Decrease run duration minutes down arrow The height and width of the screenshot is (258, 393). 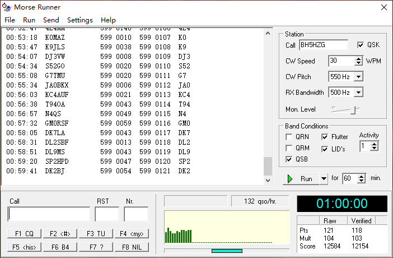tap(362, 181)
